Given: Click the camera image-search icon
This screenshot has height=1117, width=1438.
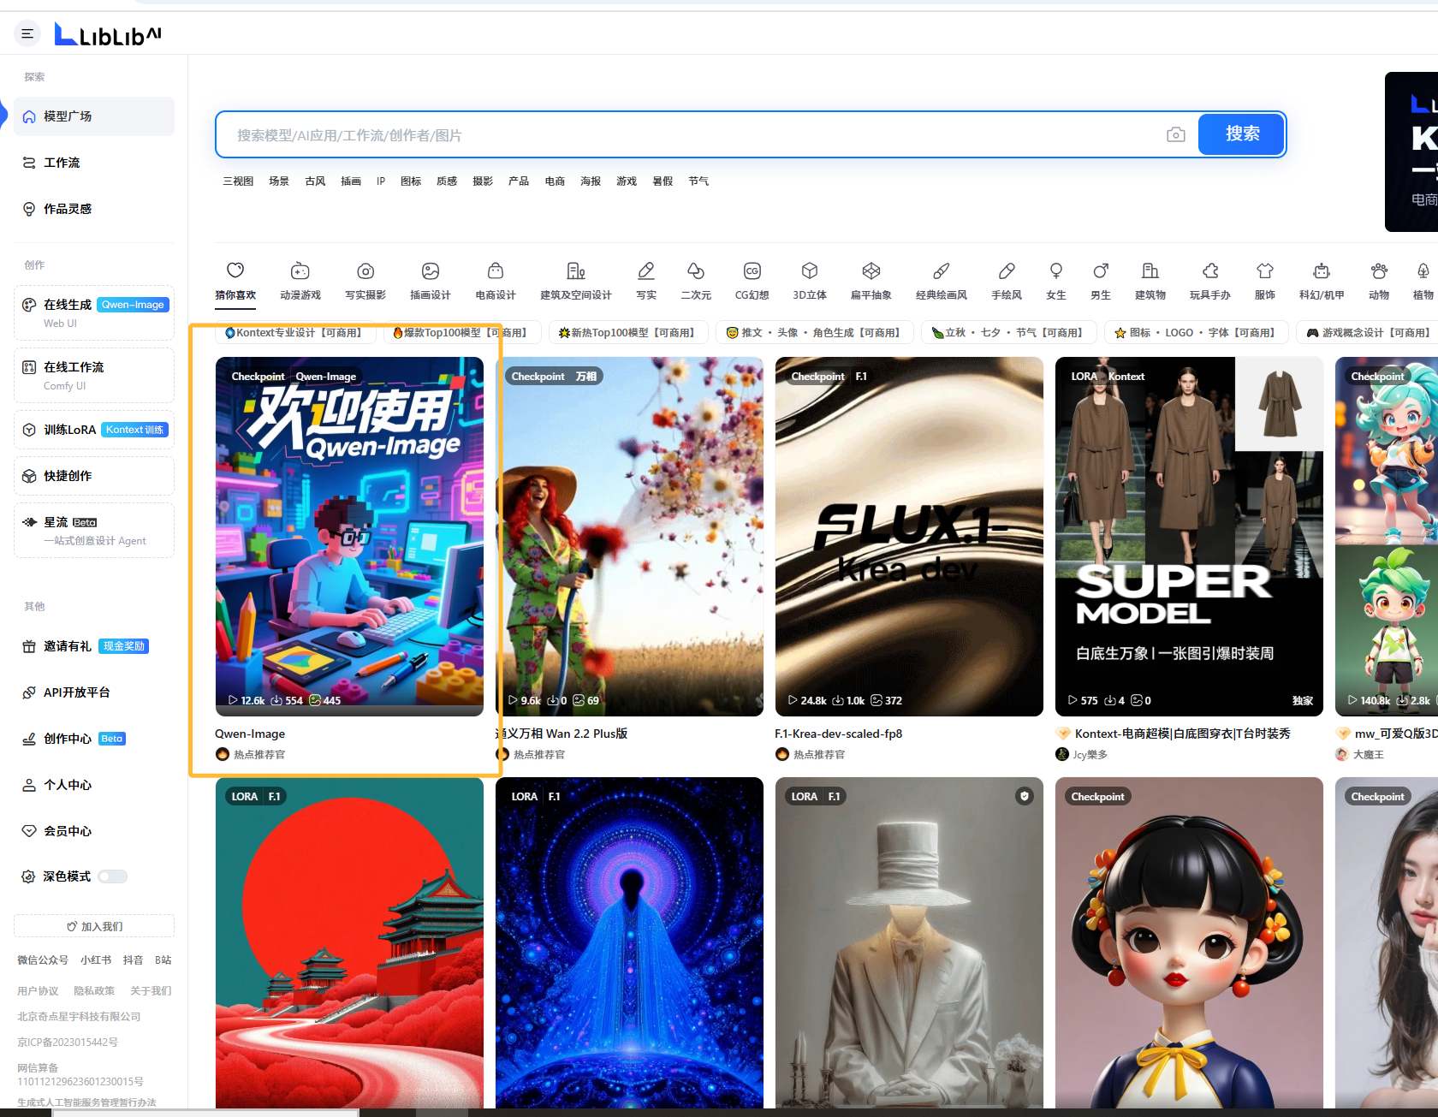Looking at the screenshot, I should (x=1175, y=135).
